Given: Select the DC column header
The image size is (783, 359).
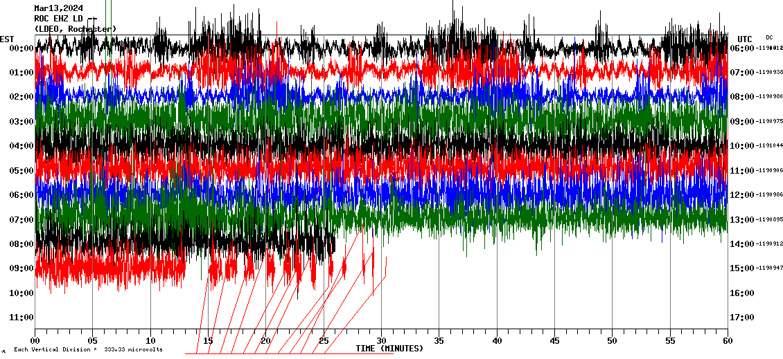Looking at the screenshot, I should point(769,37).
